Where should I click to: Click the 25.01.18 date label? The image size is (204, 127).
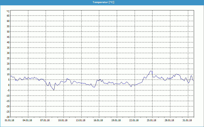(x=152, y=120)
